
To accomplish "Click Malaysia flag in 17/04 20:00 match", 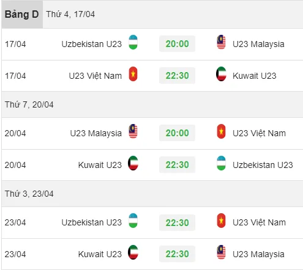I will click(221, 42).
